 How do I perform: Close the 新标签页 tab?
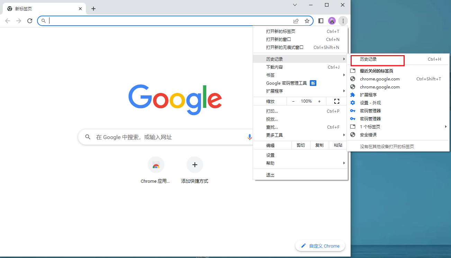80,9
